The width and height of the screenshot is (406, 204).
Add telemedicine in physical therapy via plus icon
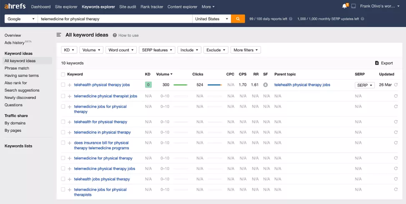point(70,132)
